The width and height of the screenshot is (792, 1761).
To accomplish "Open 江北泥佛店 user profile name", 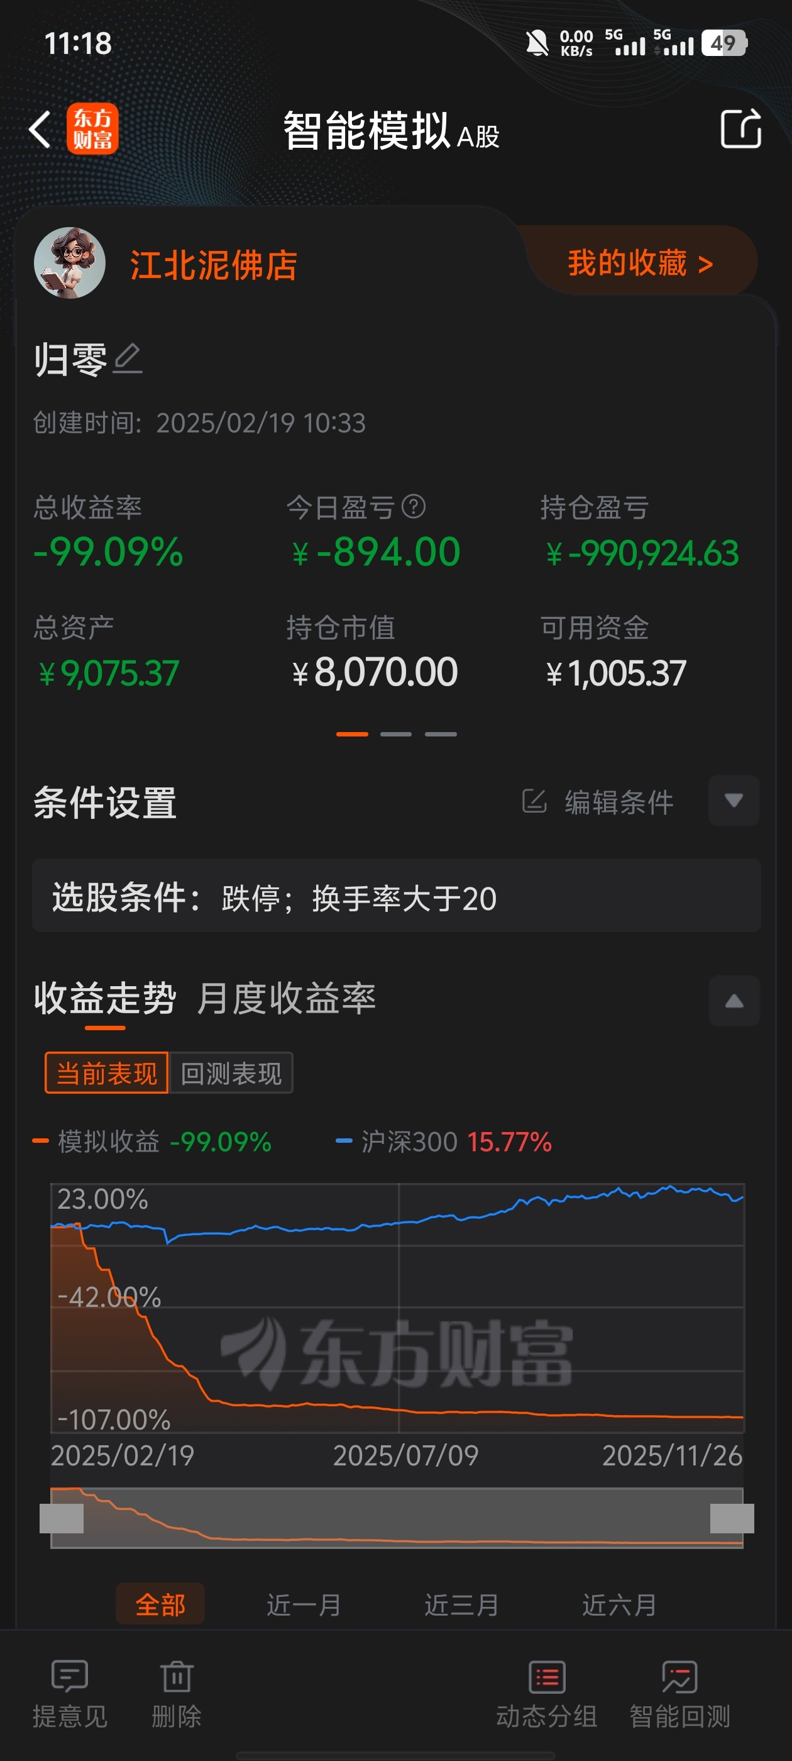I will click(x=213, y=265).
